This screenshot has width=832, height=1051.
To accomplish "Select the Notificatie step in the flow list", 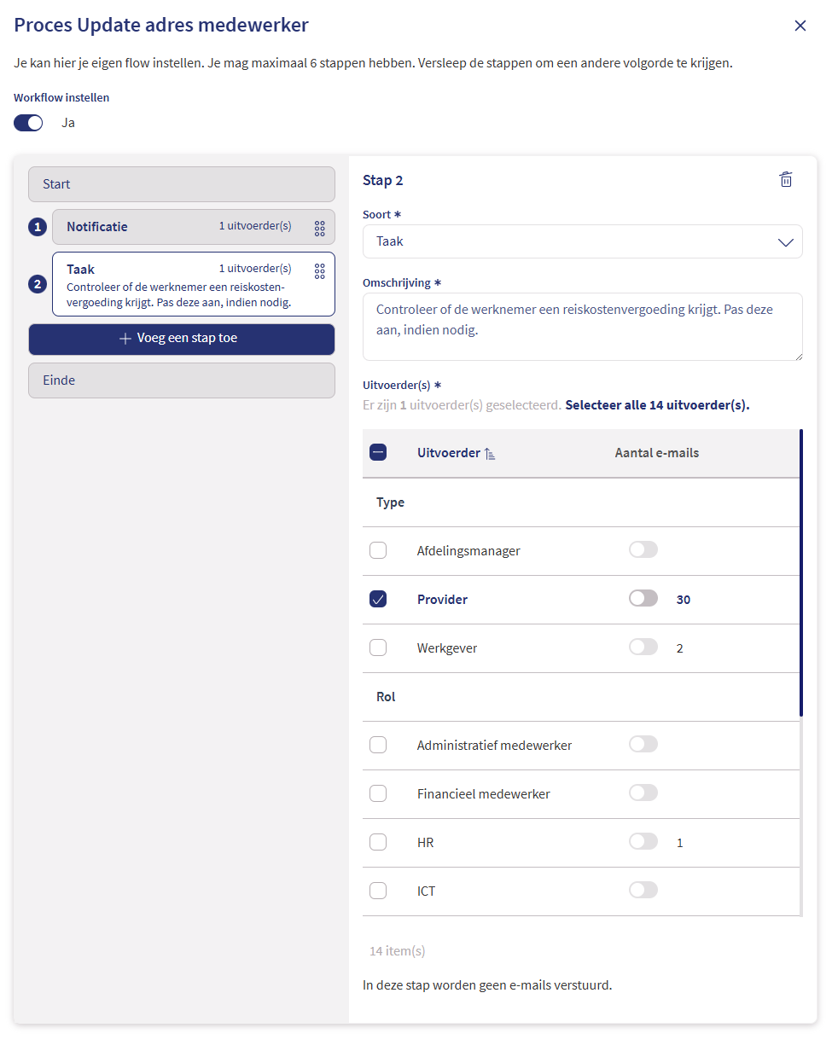I will [181, 227].
